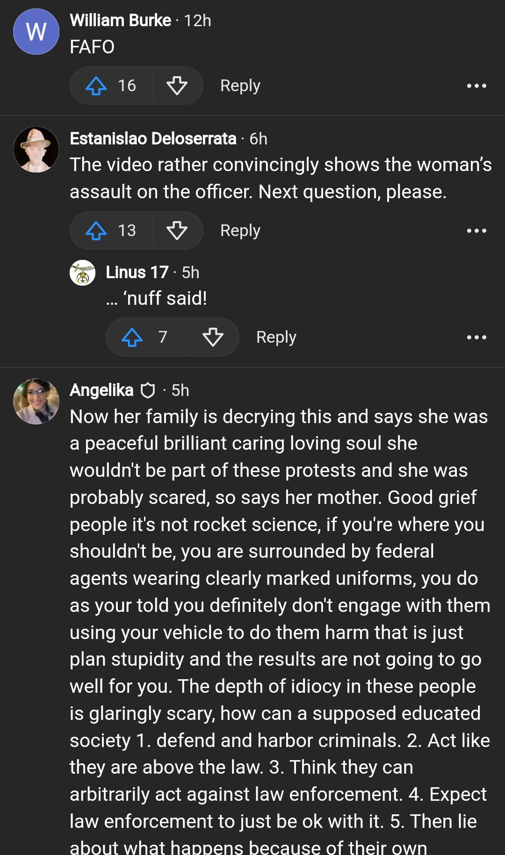This screenshot has width=505, height=855.
Task: Reply to Linus 17's comment
Action: click(276, 338)
